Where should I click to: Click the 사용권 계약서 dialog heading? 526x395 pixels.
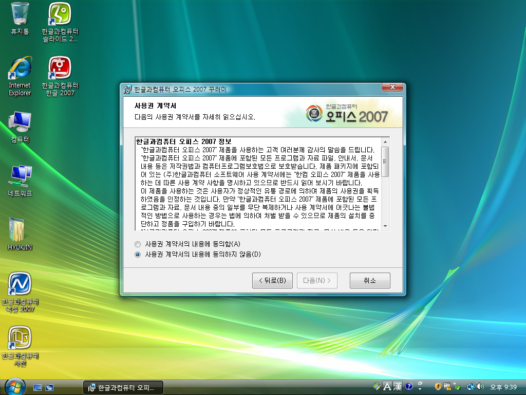pos(155,105)
